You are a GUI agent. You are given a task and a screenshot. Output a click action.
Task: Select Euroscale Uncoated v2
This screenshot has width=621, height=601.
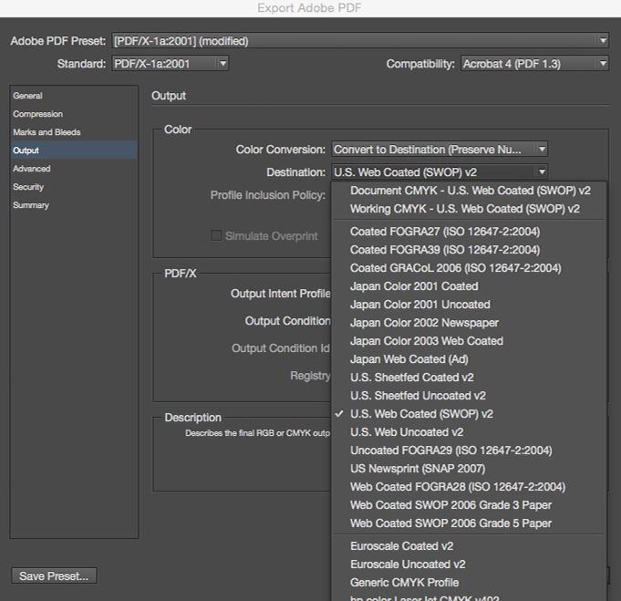[x=469, y=565]
